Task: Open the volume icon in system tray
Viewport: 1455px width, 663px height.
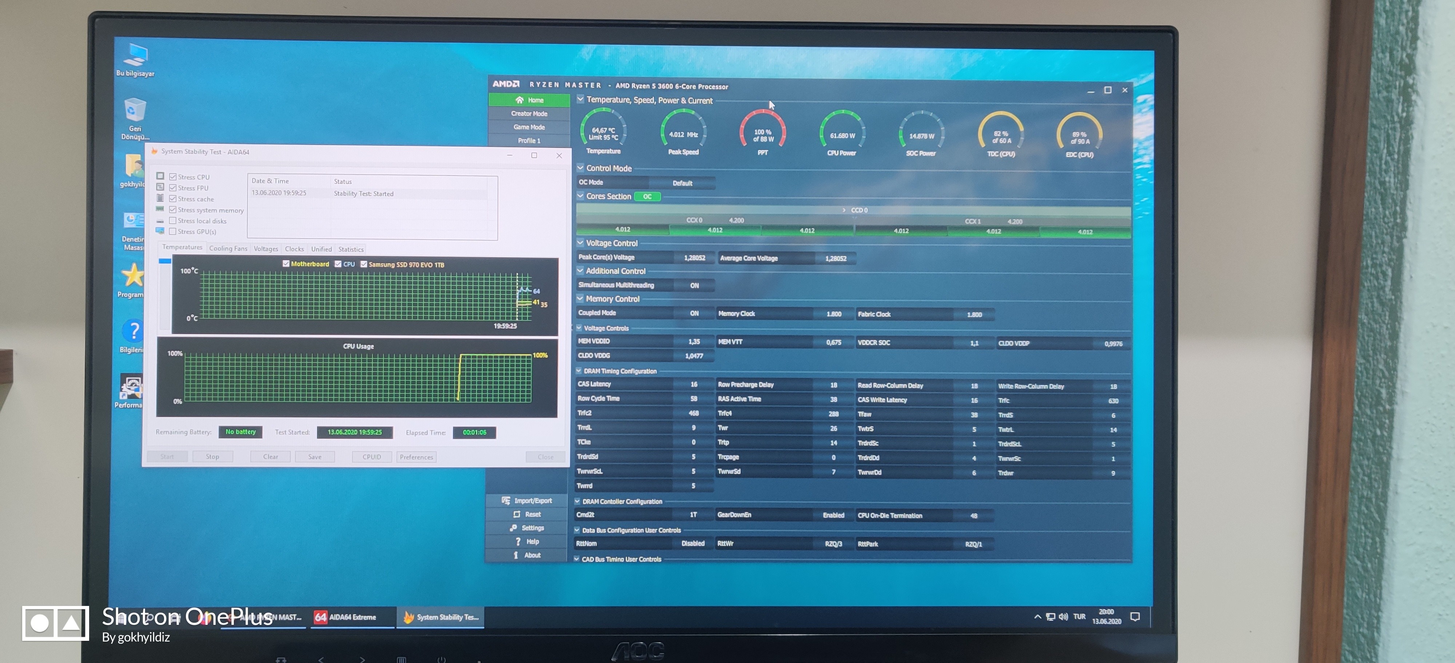Action: pyautogui.click(x=1063, y=617)
